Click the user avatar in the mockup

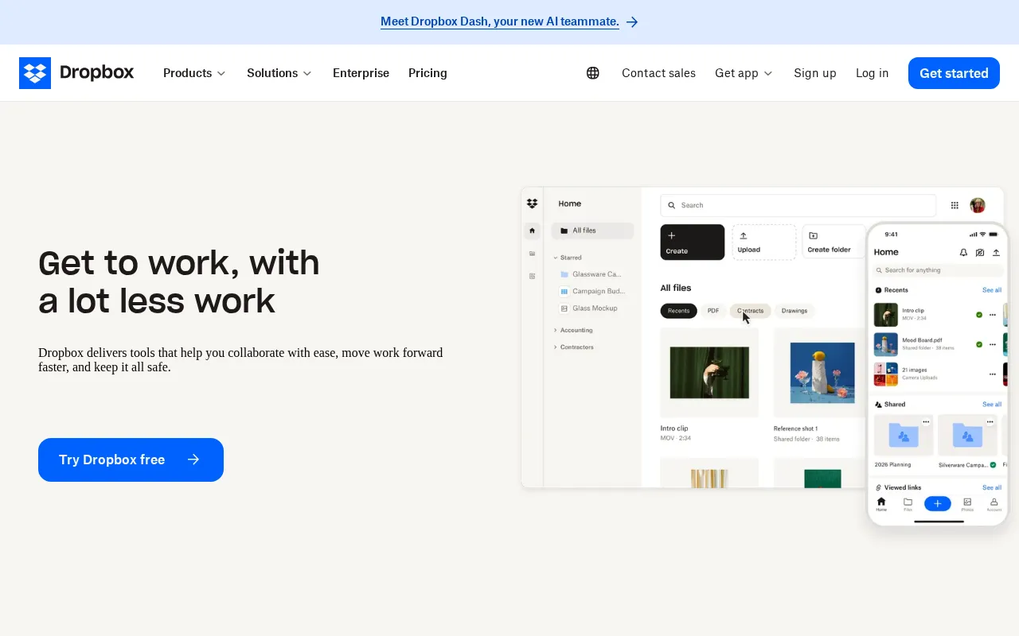(x=978, y=205)
